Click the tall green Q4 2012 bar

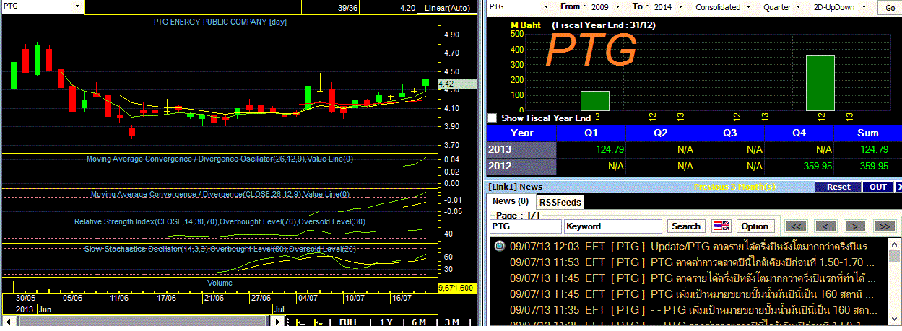pyautogui.click(x=820, y=83)
